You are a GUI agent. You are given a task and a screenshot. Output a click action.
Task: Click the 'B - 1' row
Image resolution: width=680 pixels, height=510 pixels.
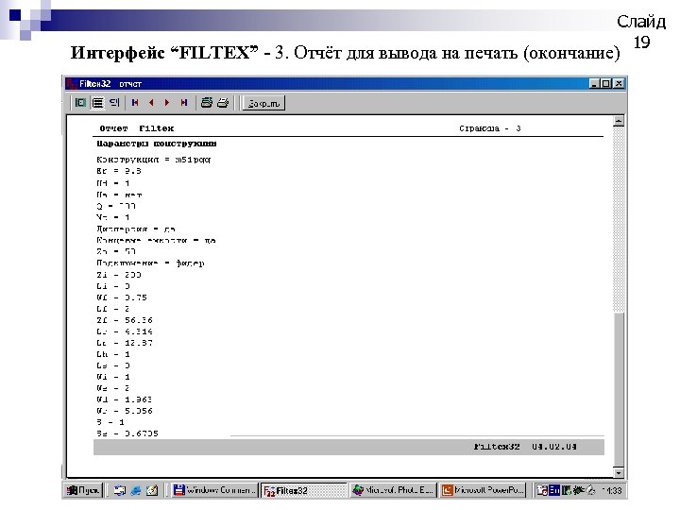(x=110, y=422)
